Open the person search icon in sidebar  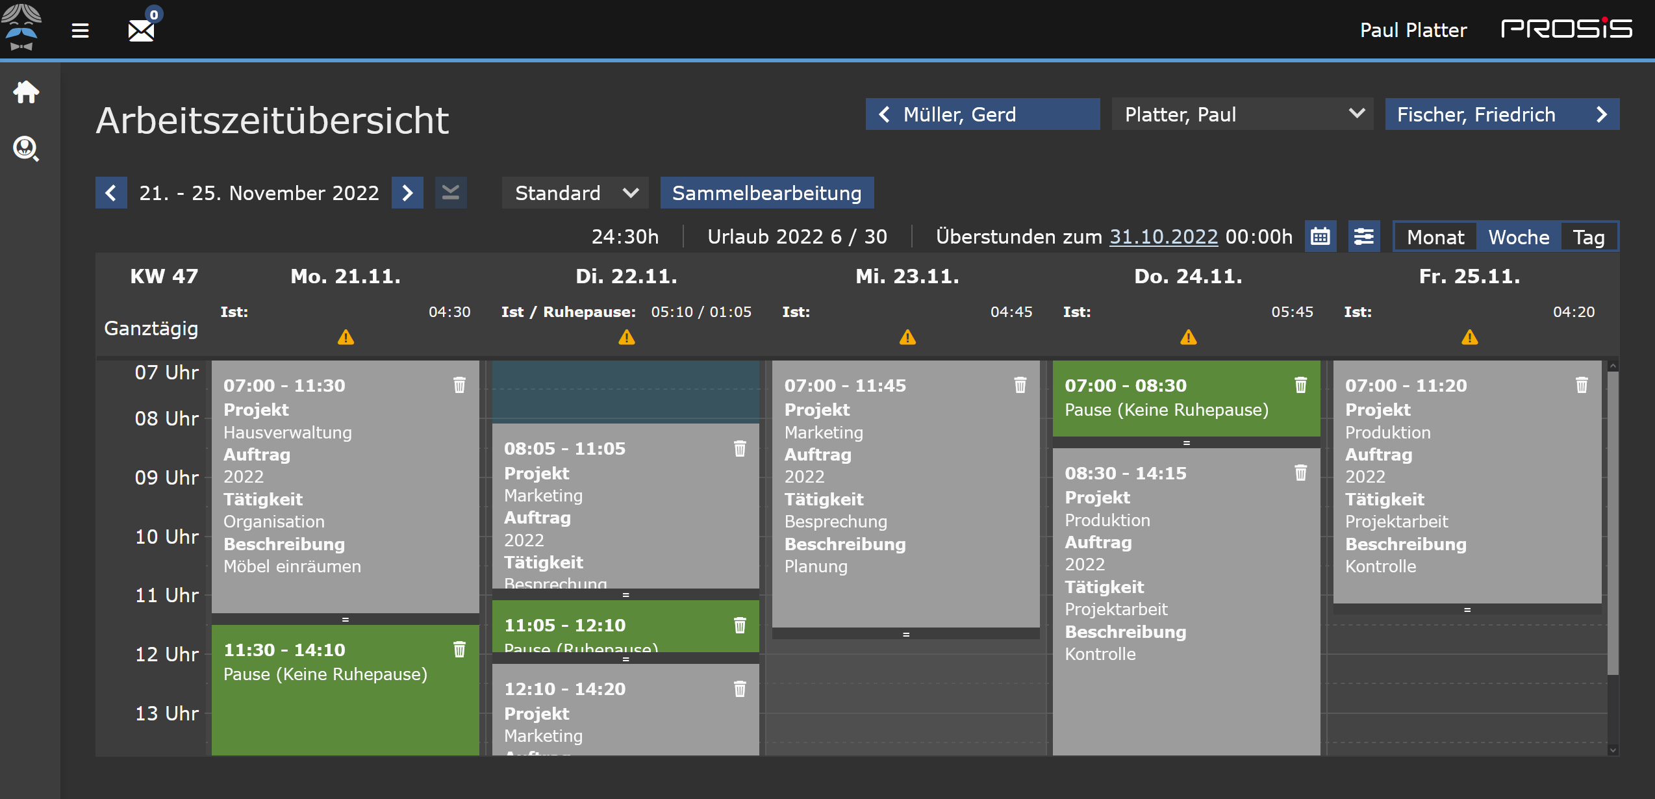(26, 148)
